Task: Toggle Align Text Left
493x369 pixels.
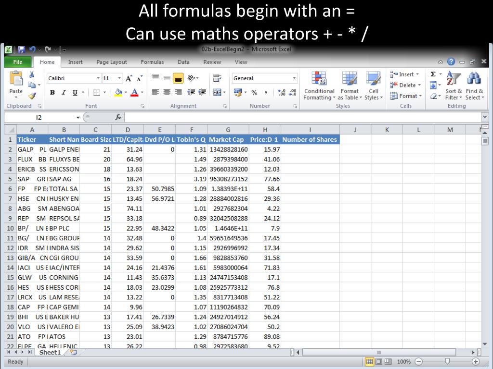Action: [156, 92]
